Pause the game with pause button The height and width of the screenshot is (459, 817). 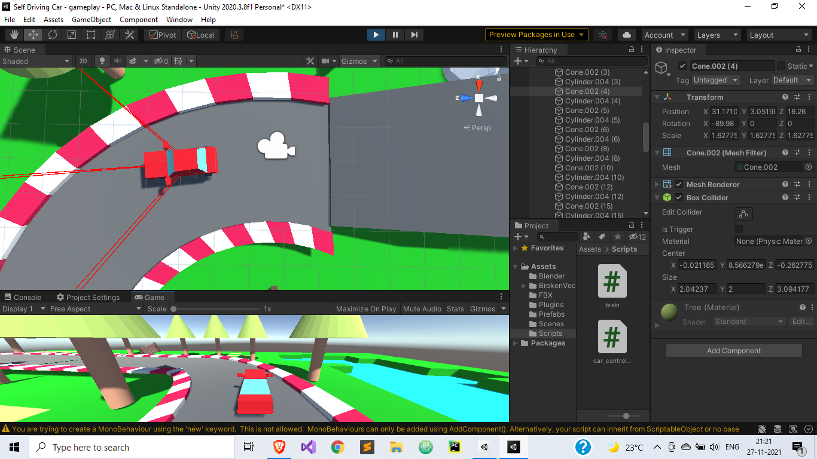tap(395, 34)
